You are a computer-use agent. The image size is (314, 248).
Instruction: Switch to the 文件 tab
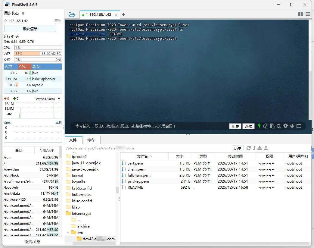(73, 140)
